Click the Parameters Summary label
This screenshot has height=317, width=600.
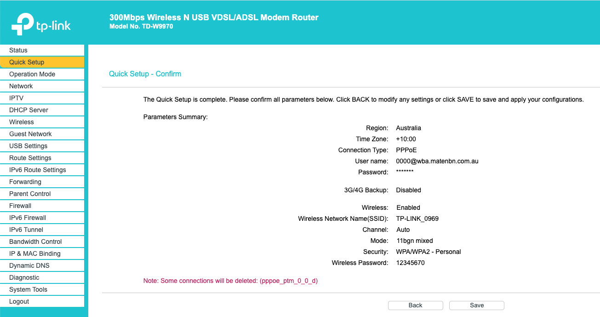point(176,117)
